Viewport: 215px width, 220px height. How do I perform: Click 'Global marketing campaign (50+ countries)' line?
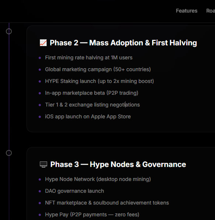(98, 69)
